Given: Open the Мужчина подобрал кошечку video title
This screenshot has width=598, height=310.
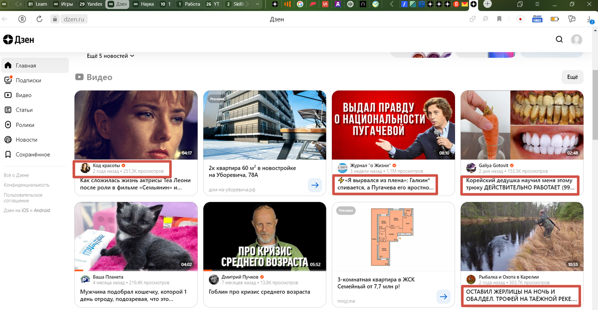Looking at the screenshot, I should pos(134,296).
